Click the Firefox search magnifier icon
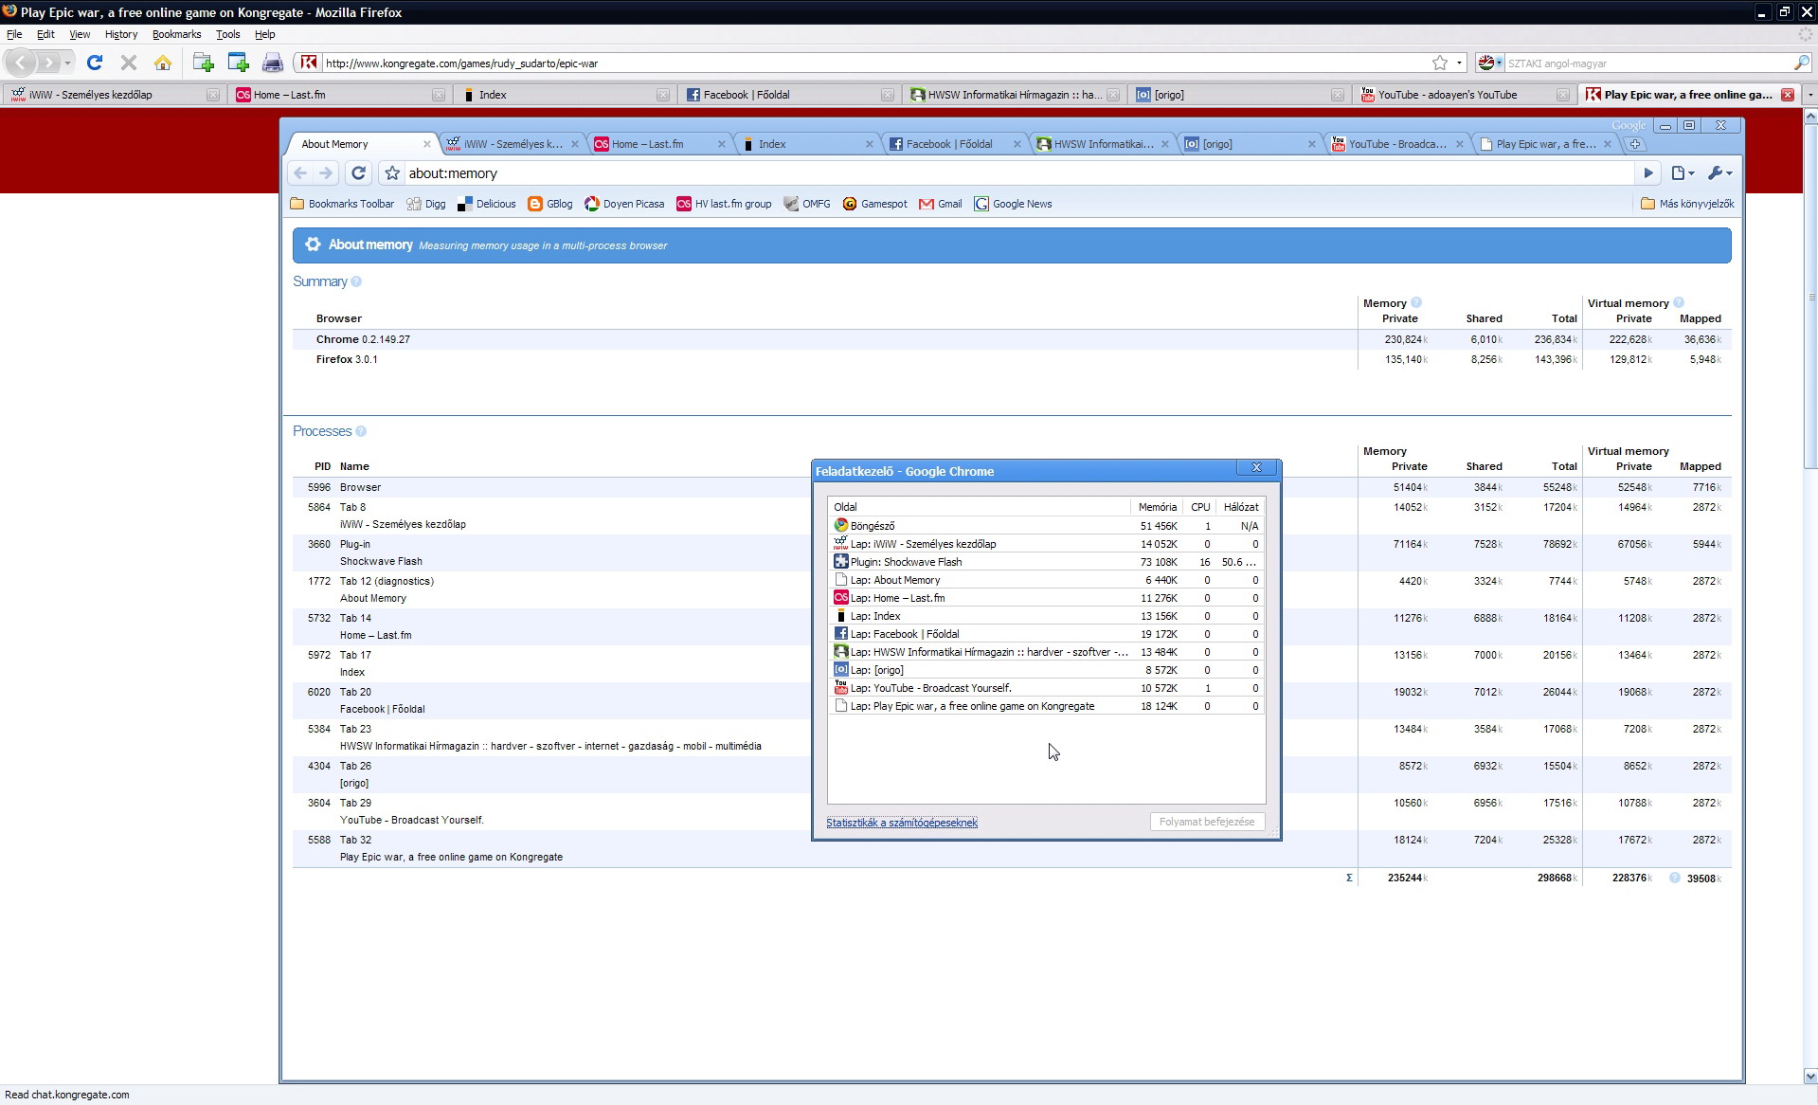This screenshot has width=1818, height=1105. click(1801, 63)
